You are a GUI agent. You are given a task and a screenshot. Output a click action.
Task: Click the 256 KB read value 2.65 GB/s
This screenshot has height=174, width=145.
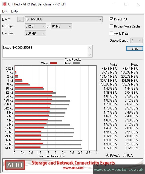click(x=132, y=104)
